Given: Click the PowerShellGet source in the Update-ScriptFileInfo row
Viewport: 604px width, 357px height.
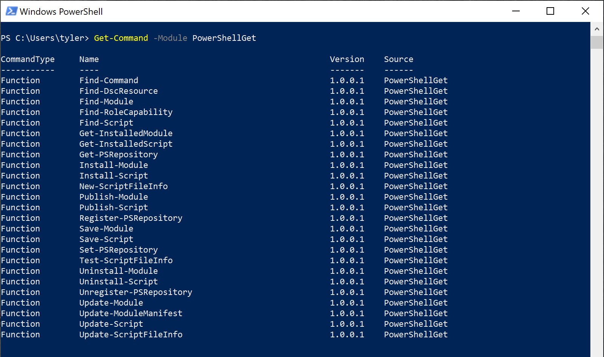Looking at the screenshot, I should tap(416, 335).
